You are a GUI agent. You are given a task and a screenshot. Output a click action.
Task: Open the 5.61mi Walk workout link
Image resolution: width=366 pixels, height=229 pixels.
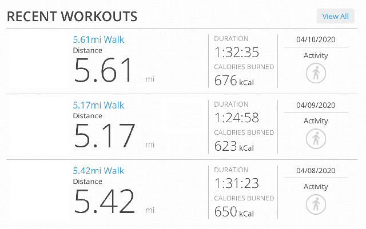pos(98,39)
